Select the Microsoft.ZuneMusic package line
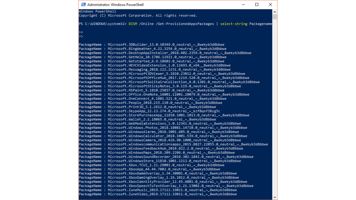The height and width of the screenshot is (200, 356). click(x=158, y=190)
